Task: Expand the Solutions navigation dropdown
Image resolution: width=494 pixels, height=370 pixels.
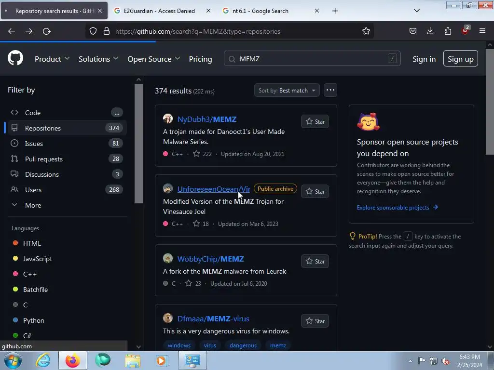Action: [98, 59]
